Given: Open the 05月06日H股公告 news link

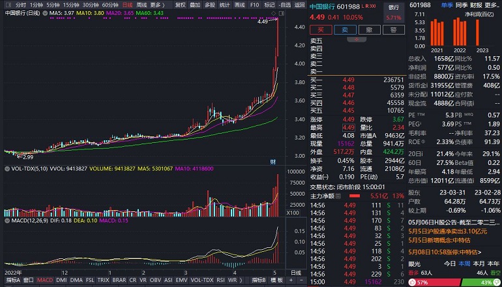Looking at the screenshot, I should (x=454, y=222).
